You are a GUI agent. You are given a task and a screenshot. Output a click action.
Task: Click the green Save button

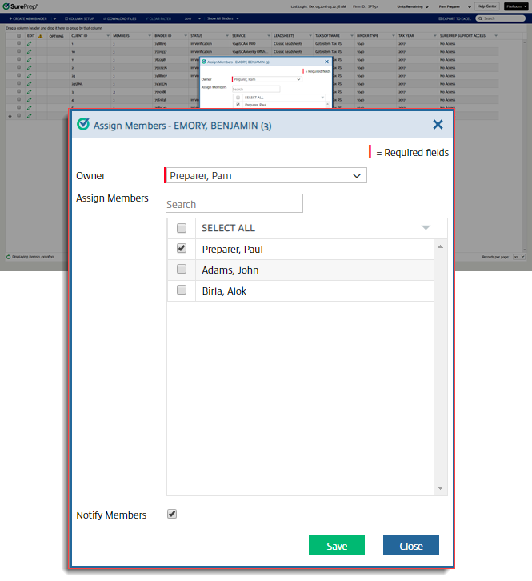(337, 546)
